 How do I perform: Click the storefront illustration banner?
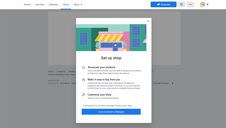pyautogui.click(x=111, y=38)
